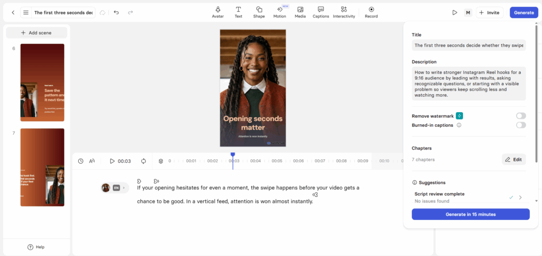Toggle the Burned-in captions switch
Screen dimensions: 542x256
521,125
